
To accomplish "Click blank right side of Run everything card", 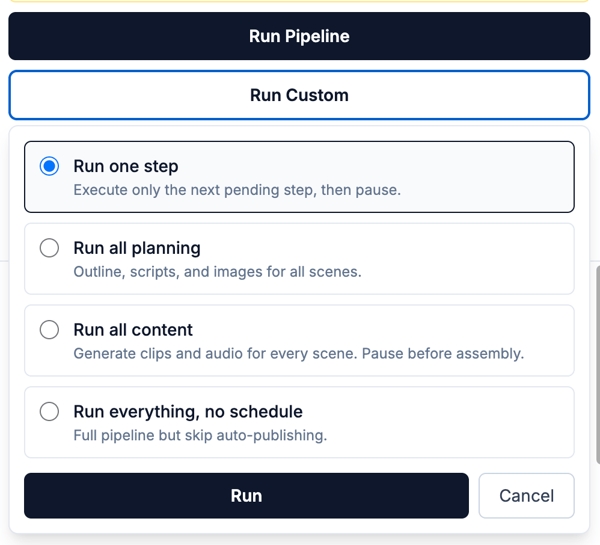I will (481, 421).
